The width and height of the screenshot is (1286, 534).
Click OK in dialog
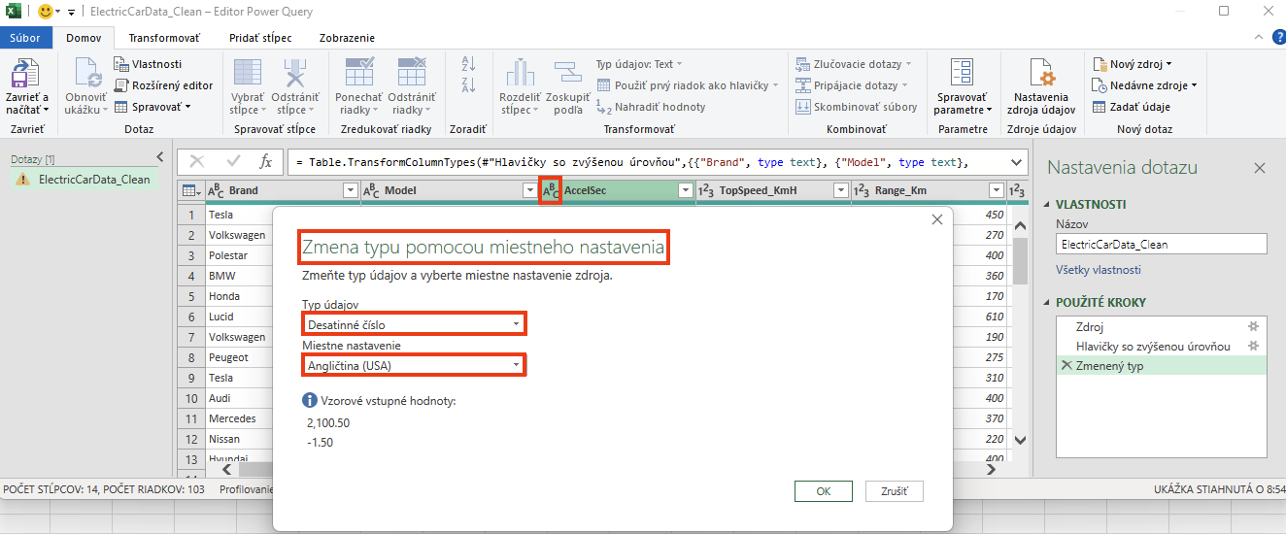click(x=823, y=491)
